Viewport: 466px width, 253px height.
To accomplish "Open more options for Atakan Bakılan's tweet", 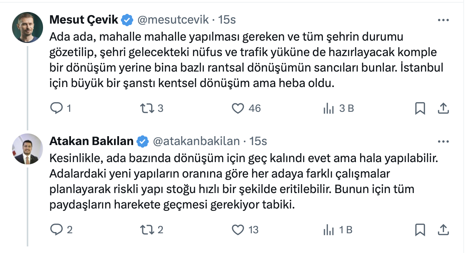I will tap(443, 142).
